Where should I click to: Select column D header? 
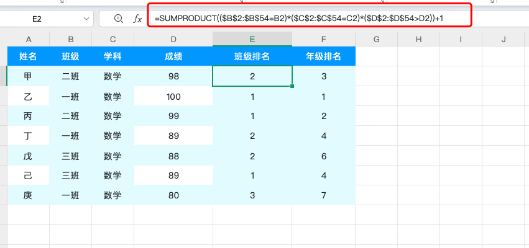(173, 39)
